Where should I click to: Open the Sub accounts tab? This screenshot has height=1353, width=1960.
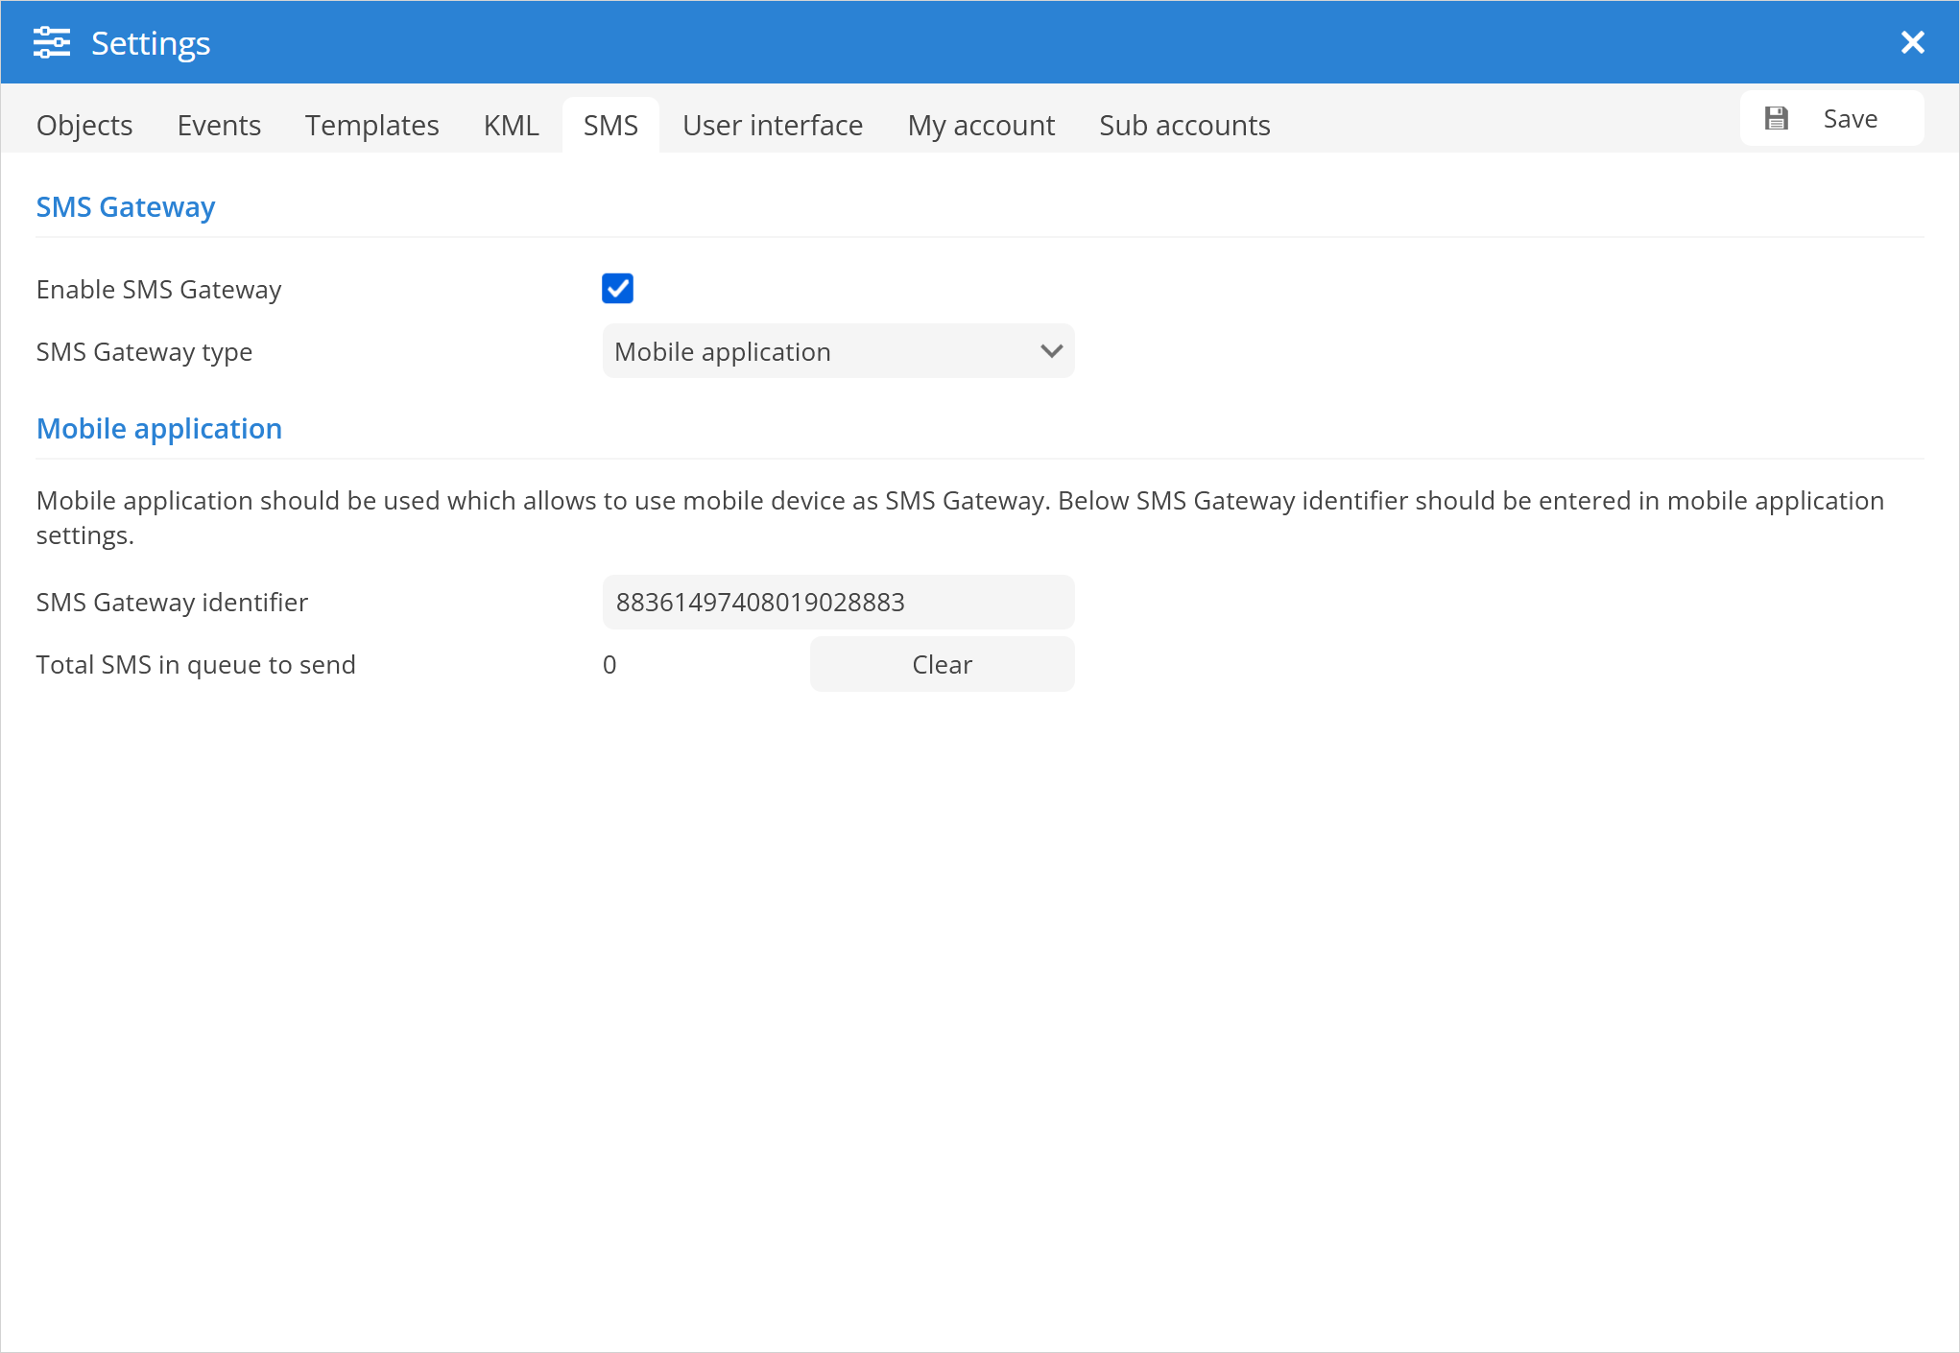coord(1184,126)
